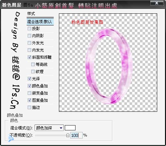Screen dimensions: 166x146
Task: Open the 混合模式 颜色加深 dropdown
Action: (x=49, y=128)
